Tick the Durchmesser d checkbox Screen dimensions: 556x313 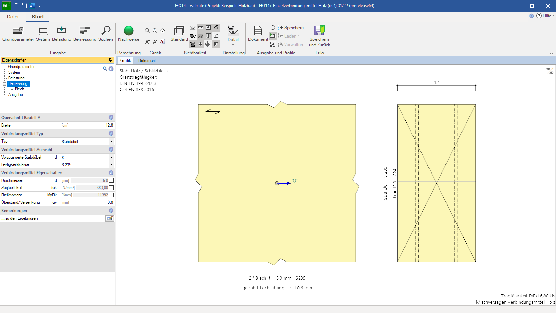point(111,180)
